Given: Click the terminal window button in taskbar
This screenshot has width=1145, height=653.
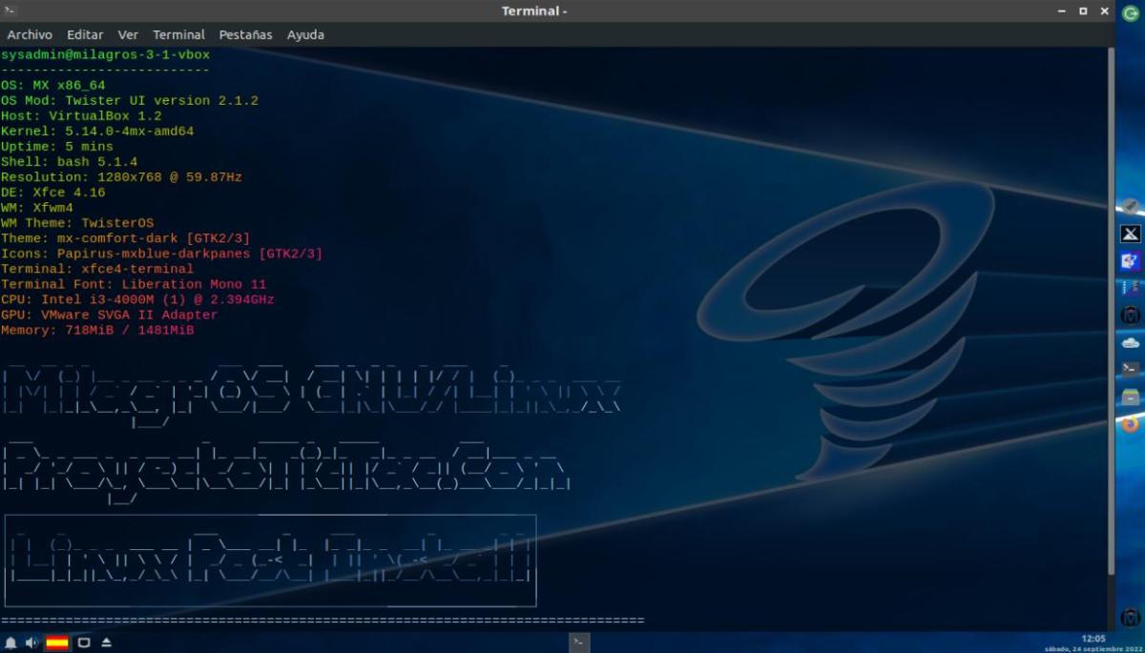Looking at the screenshot, I should click(x=578, y=643).
